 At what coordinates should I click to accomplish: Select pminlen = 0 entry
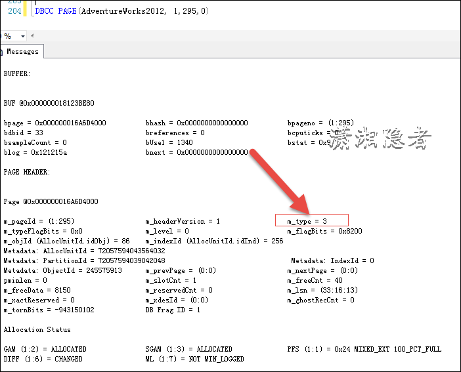click(x=26, y=280)
